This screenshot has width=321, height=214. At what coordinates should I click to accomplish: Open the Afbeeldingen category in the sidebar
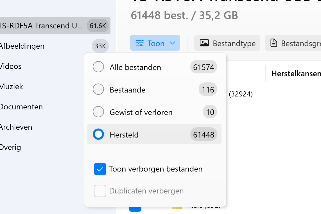[x=22, y=46]
